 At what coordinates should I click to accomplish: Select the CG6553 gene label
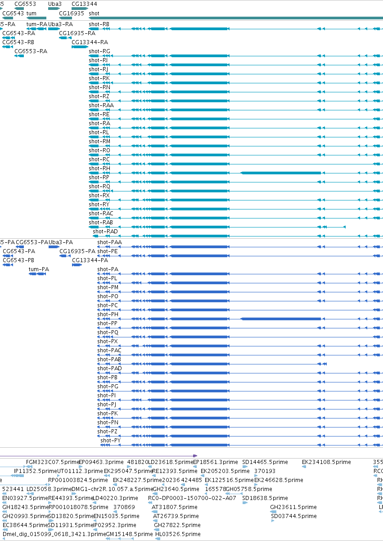tap(25, 4)
